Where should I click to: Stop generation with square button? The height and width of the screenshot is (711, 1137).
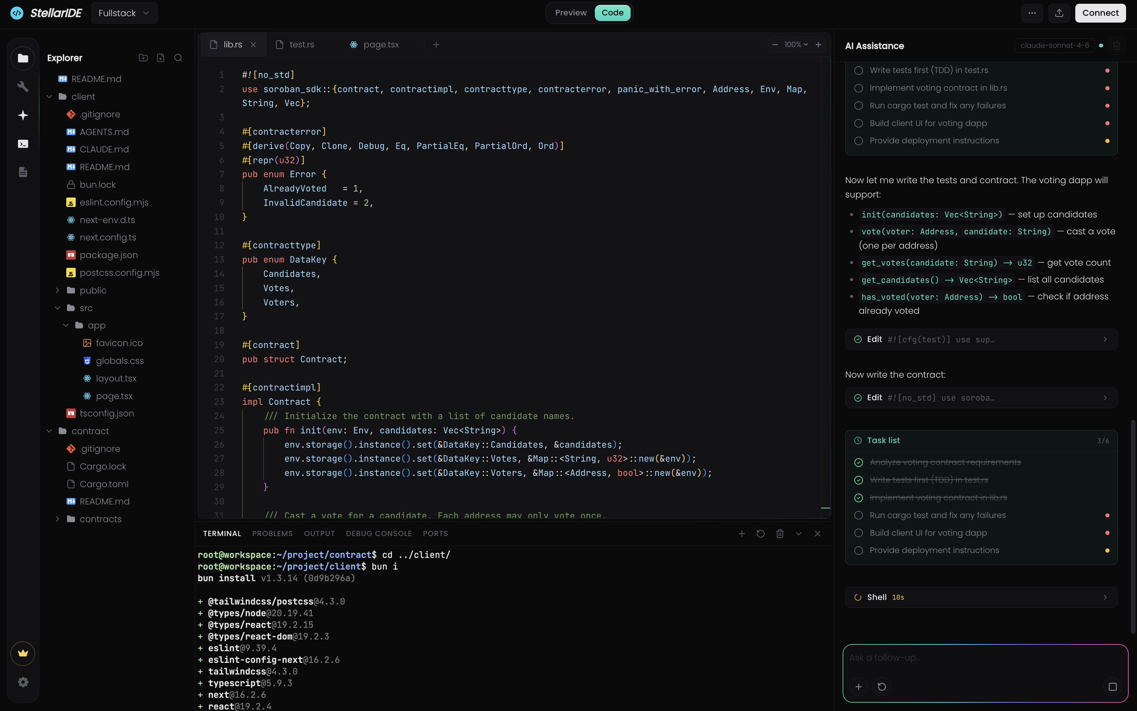pos(1113,687)
